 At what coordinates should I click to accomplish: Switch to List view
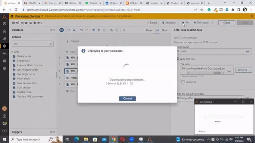[x=157, y=30]
